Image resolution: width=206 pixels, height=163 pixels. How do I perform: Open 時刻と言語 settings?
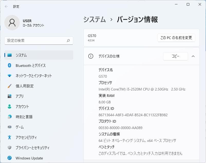click(x=26, y=117)
